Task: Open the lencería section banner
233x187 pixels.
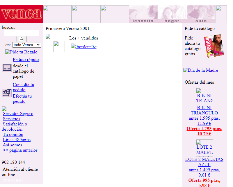Action: pos(143,14)
